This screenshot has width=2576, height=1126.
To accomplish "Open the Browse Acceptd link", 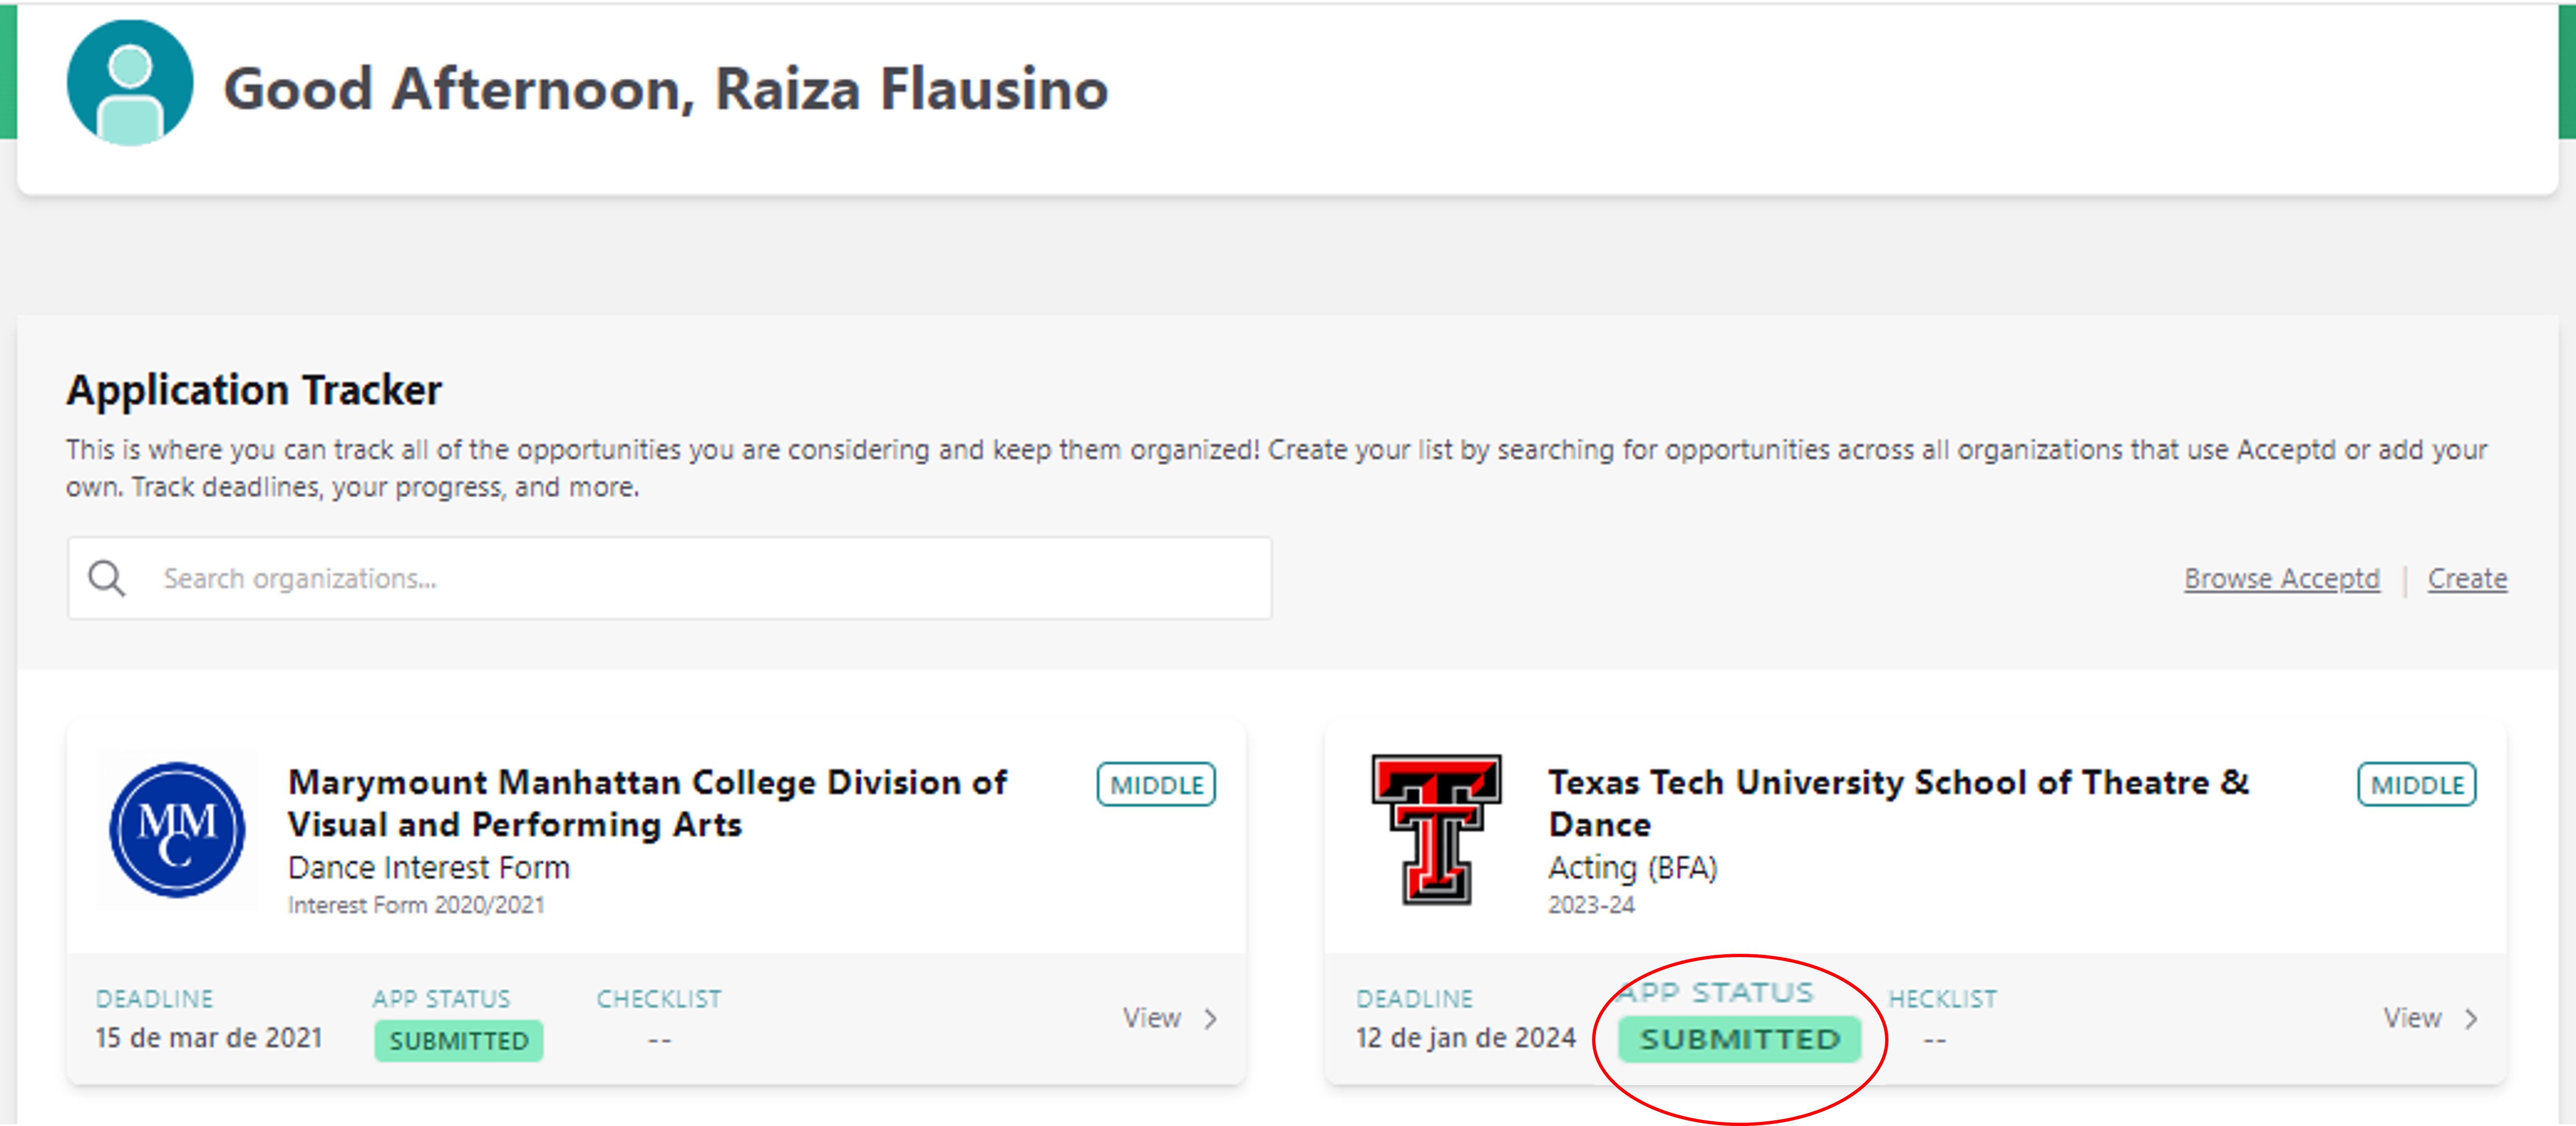I will [x=2281, y=579].
